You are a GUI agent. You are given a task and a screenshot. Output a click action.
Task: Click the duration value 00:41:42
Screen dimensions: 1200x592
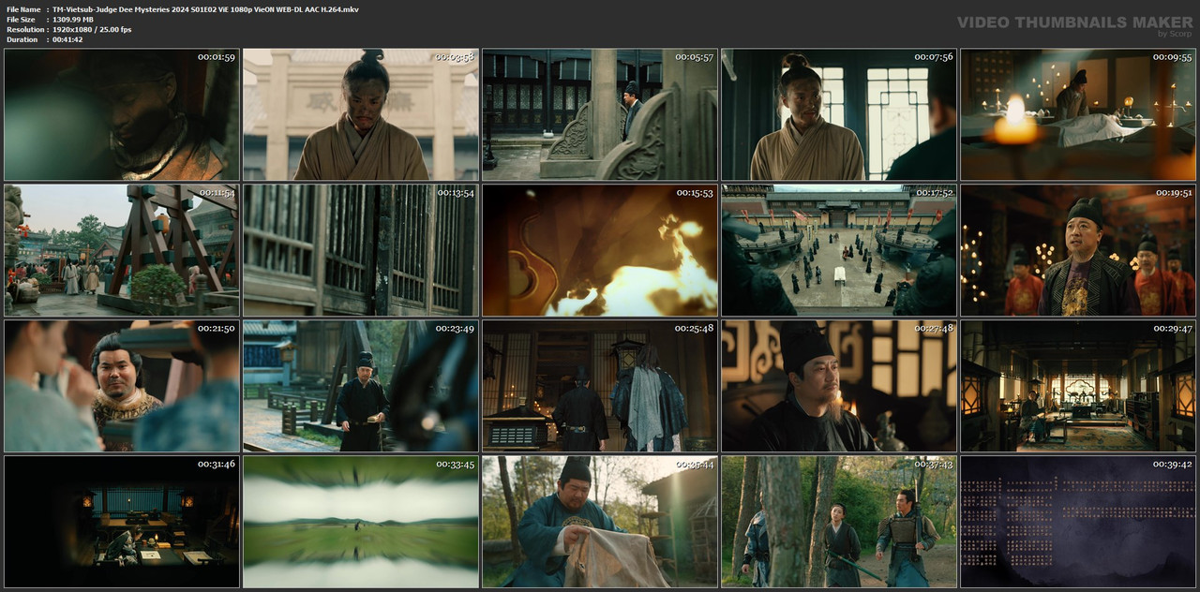67,40
